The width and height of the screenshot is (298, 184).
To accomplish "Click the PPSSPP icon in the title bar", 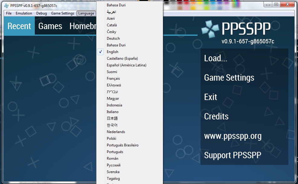I will (x=6, y=6).
